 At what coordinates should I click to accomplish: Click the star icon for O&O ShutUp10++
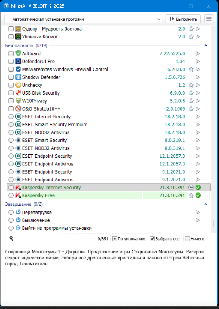[x=191, y=109]
